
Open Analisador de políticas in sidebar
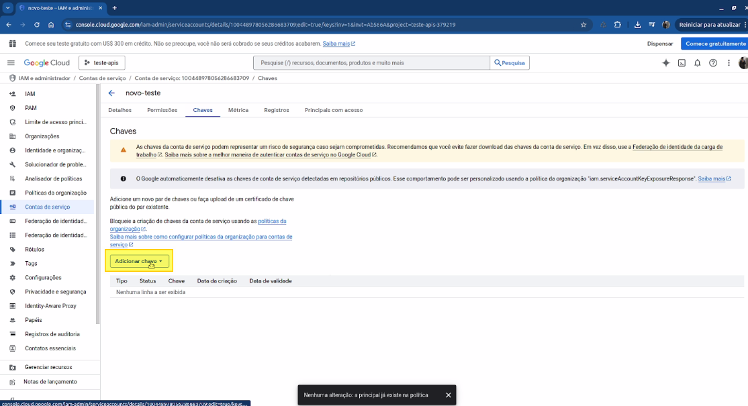pyautogui.click(x=54, y=179)
